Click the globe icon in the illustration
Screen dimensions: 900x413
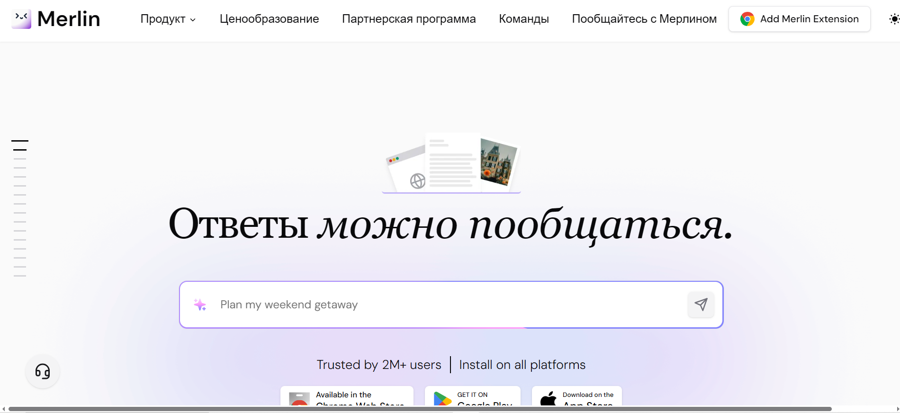click(x=417, y=181)
